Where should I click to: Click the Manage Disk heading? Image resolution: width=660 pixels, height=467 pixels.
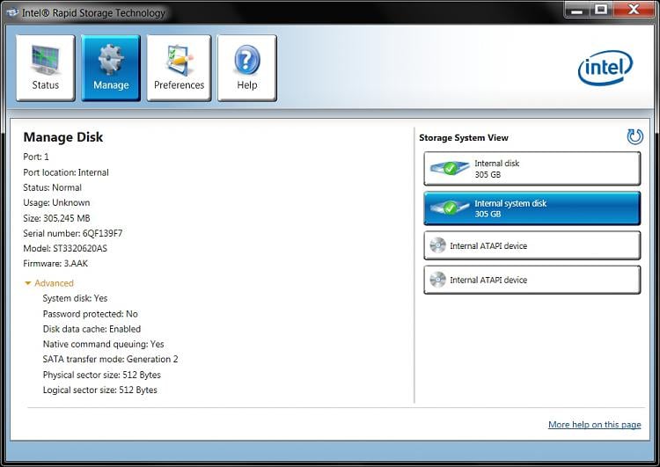(63, 137)
